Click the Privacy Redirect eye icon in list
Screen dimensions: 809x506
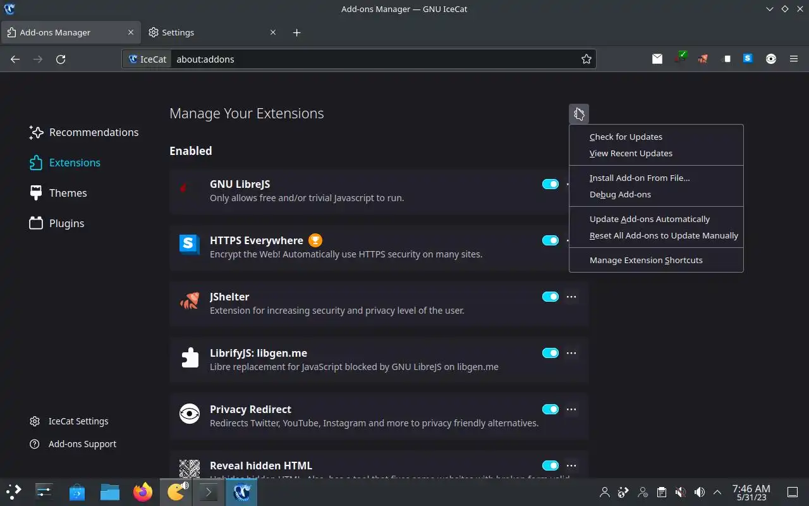point(190,413)
